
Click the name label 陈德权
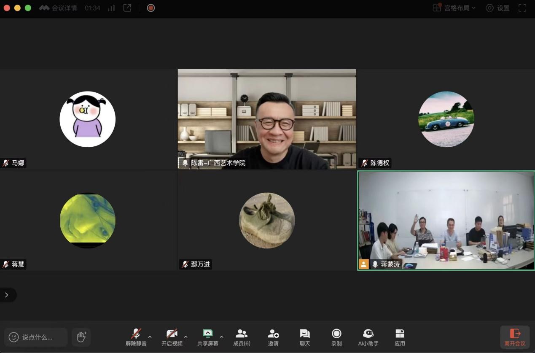click(x=380, y=163)
